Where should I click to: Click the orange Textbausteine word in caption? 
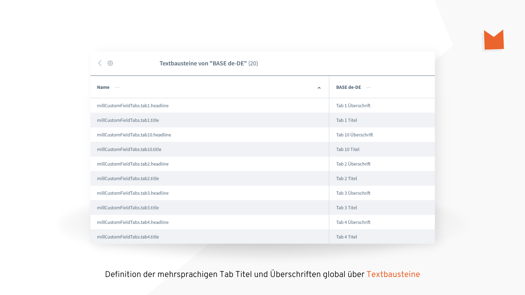pos(393,274)
